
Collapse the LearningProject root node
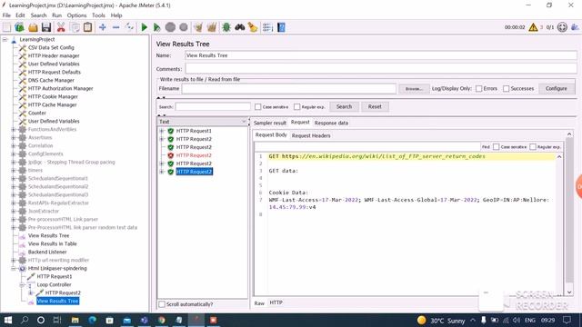point(5,39)
